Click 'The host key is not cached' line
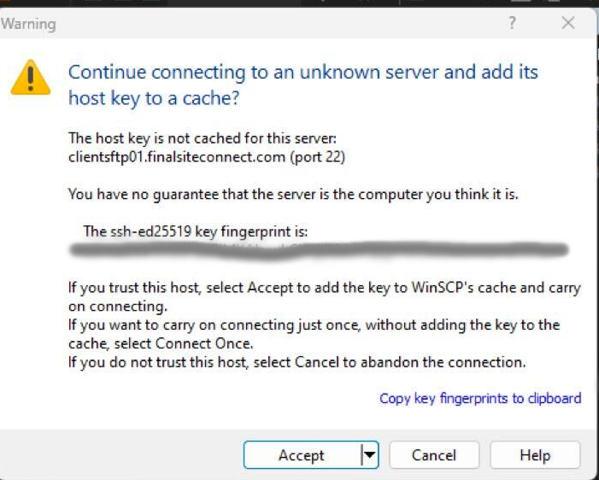Screen dimensions: 599x480 point(203,138)
